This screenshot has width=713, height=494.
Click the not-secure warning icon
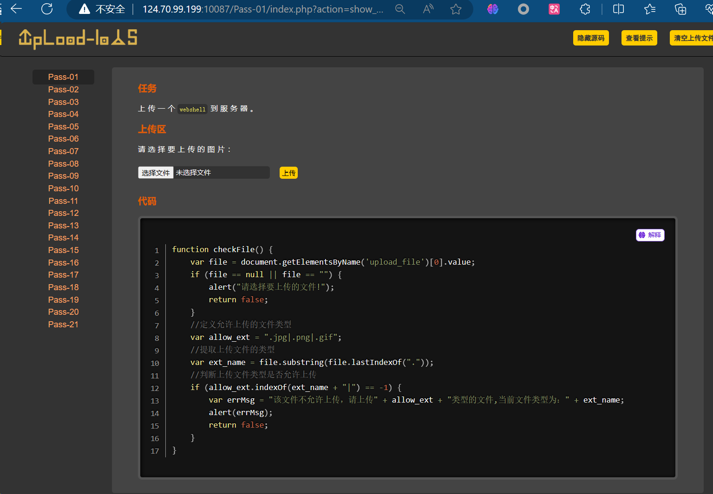coord(85,9)
